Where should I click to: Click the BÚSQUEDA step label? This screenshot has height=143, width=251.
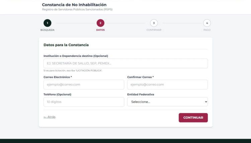(x=47, y=30)
